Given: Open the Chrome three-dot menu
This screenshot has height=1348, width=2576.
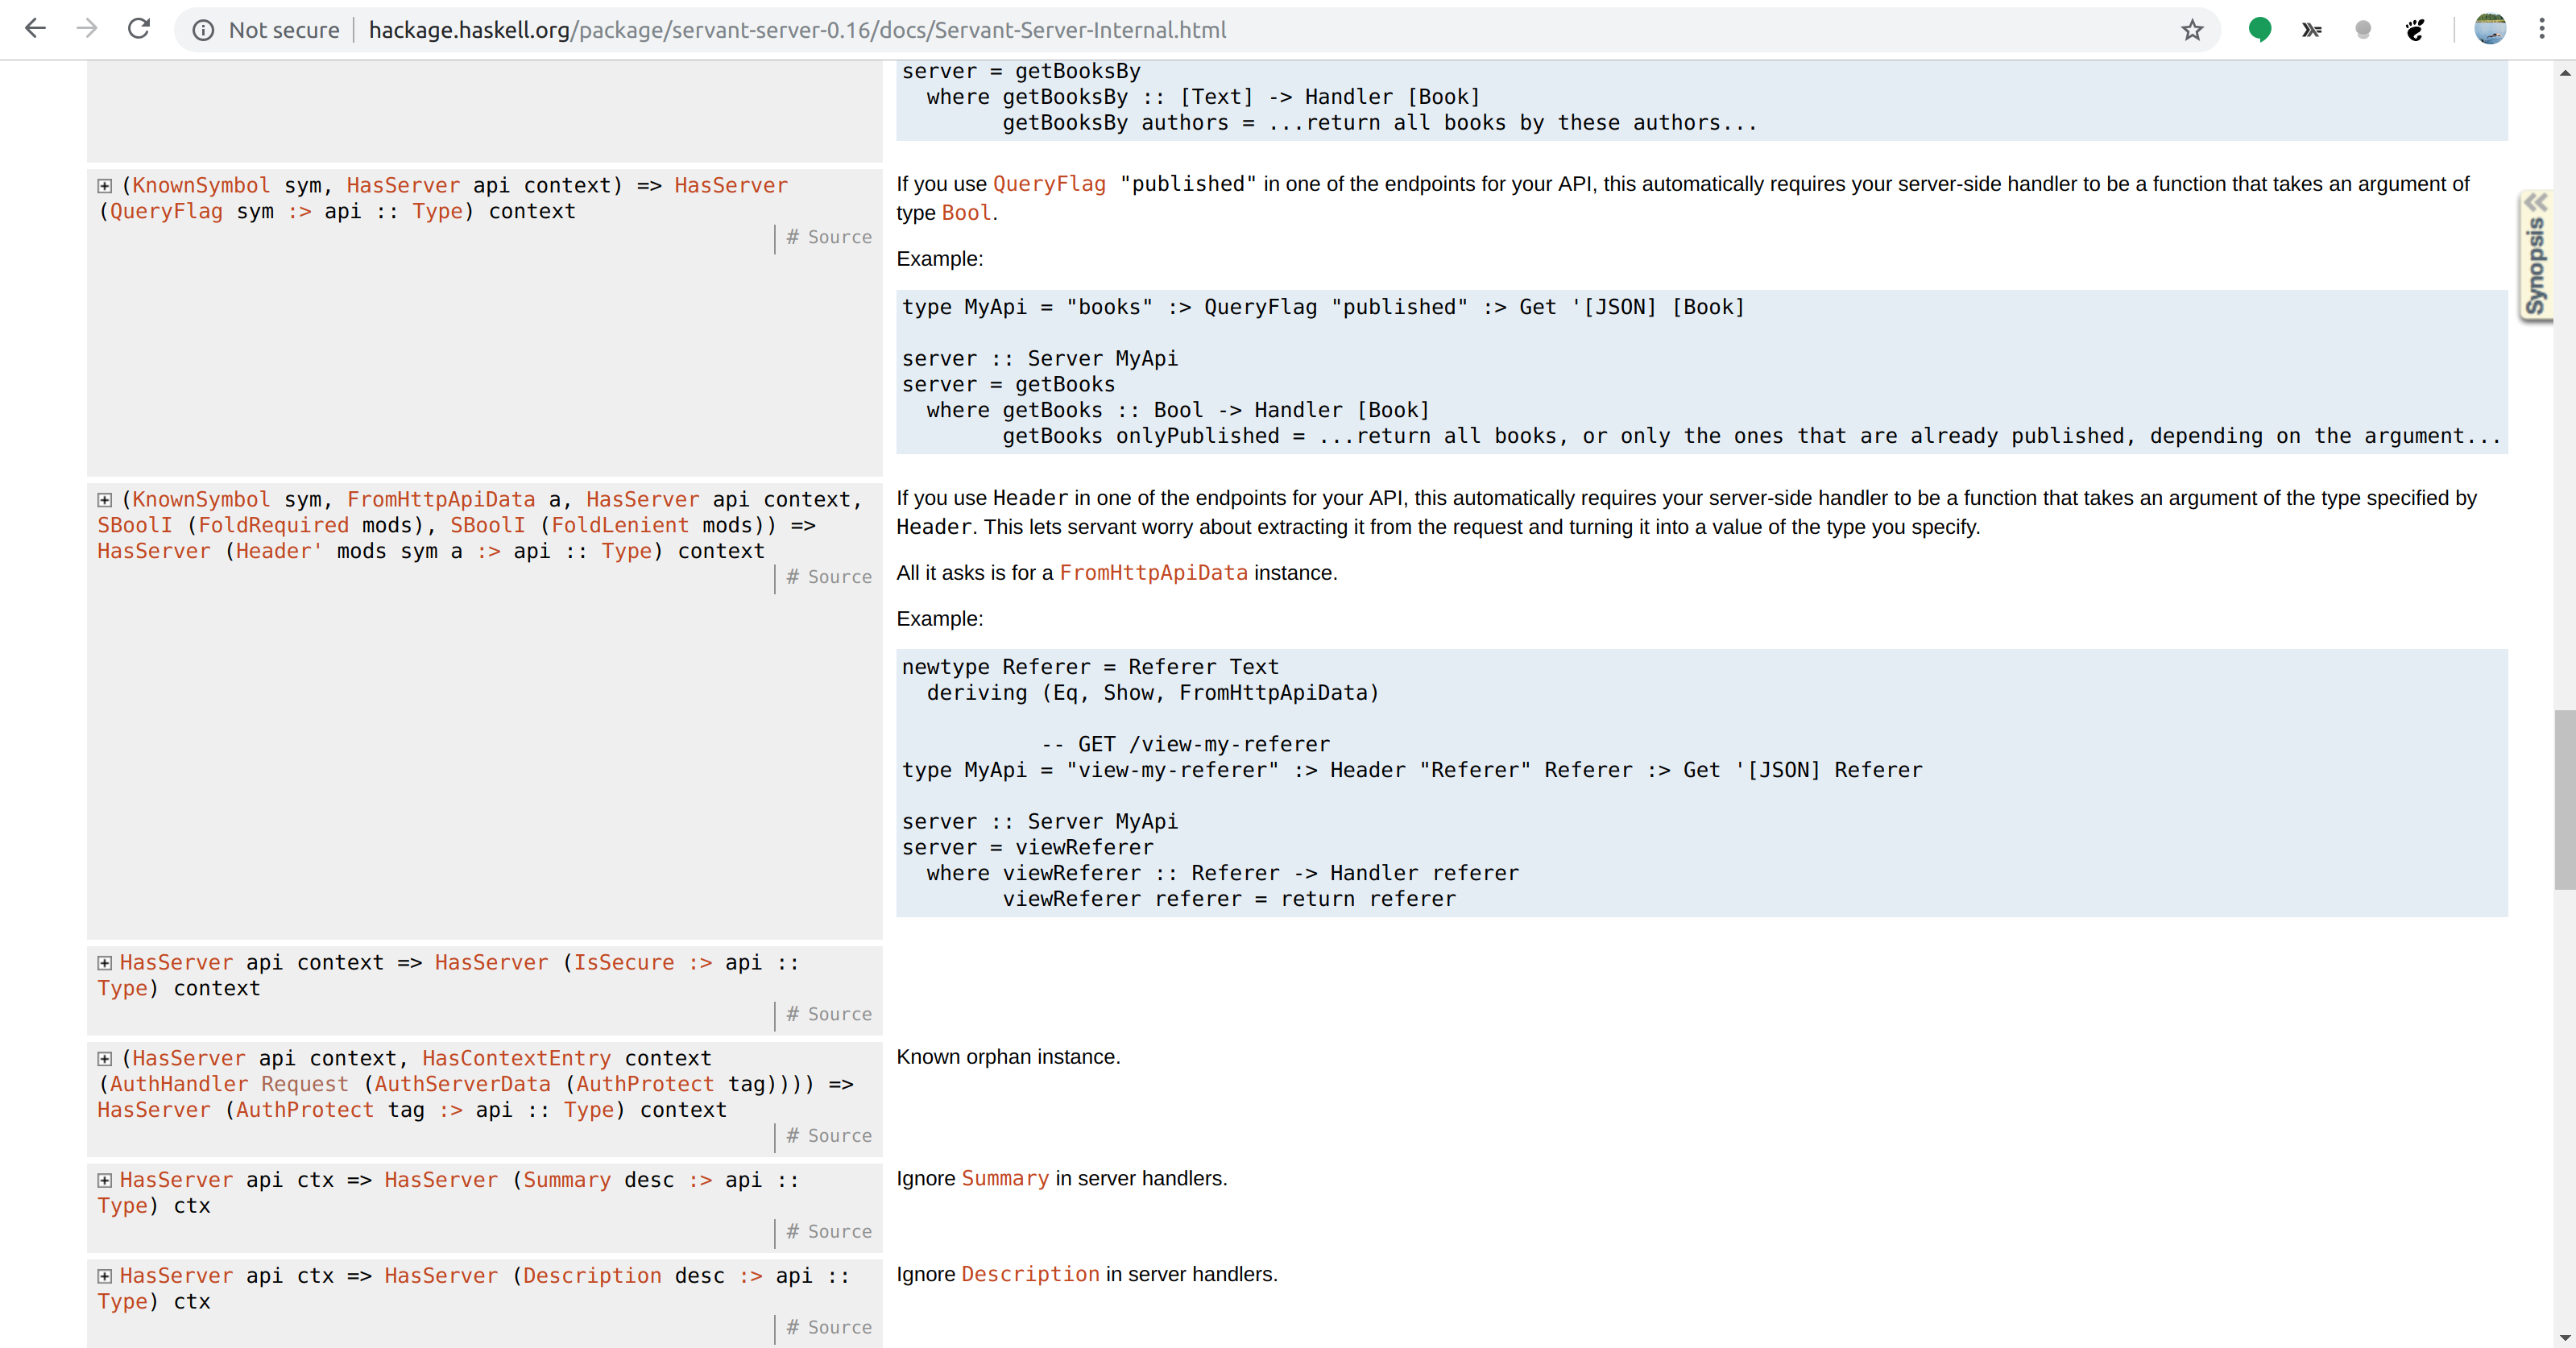Looking at the screenshot, I should pyautogui.click(x=2541, y=29).
